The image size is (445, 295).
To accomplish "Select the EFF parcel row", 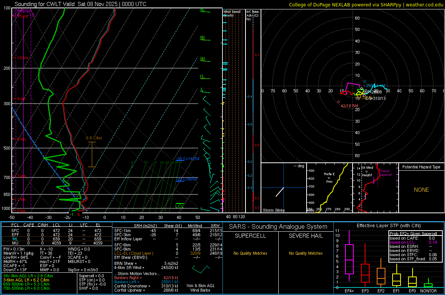I will (x=57, y=235).
